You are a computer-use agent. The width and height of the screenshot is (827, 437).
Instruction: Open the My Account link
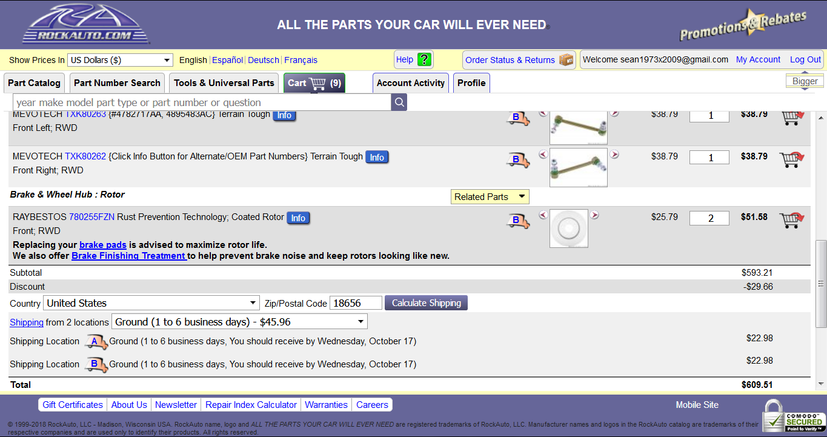pyautogui.click(x=758, y=59)
